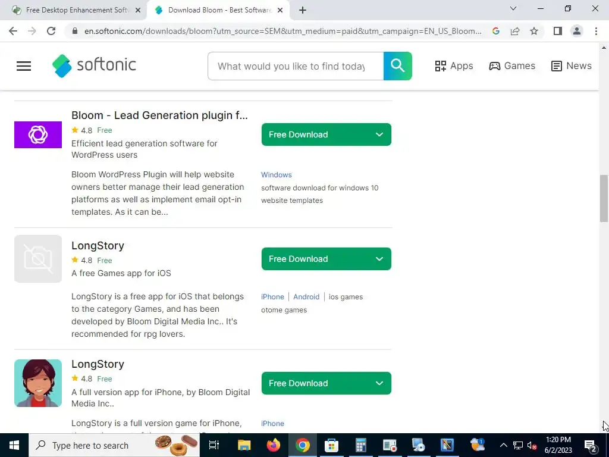Open the Windows Start menu
The width and height of the screenshot is (609, 457).
tap(14, 445)
